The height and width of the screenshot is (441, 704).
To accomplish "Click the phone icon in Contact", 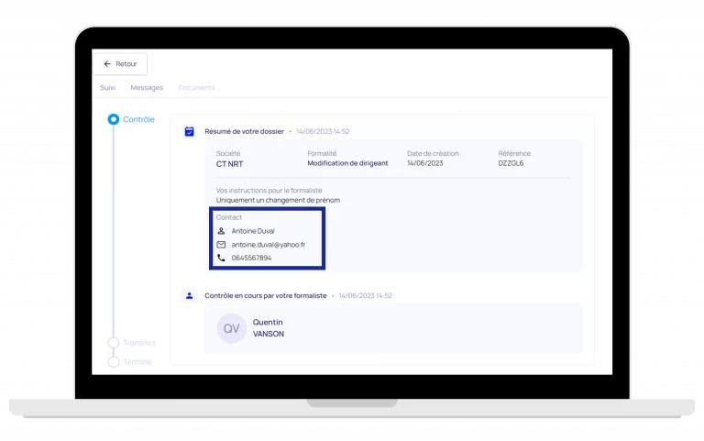I will (221, 259).
